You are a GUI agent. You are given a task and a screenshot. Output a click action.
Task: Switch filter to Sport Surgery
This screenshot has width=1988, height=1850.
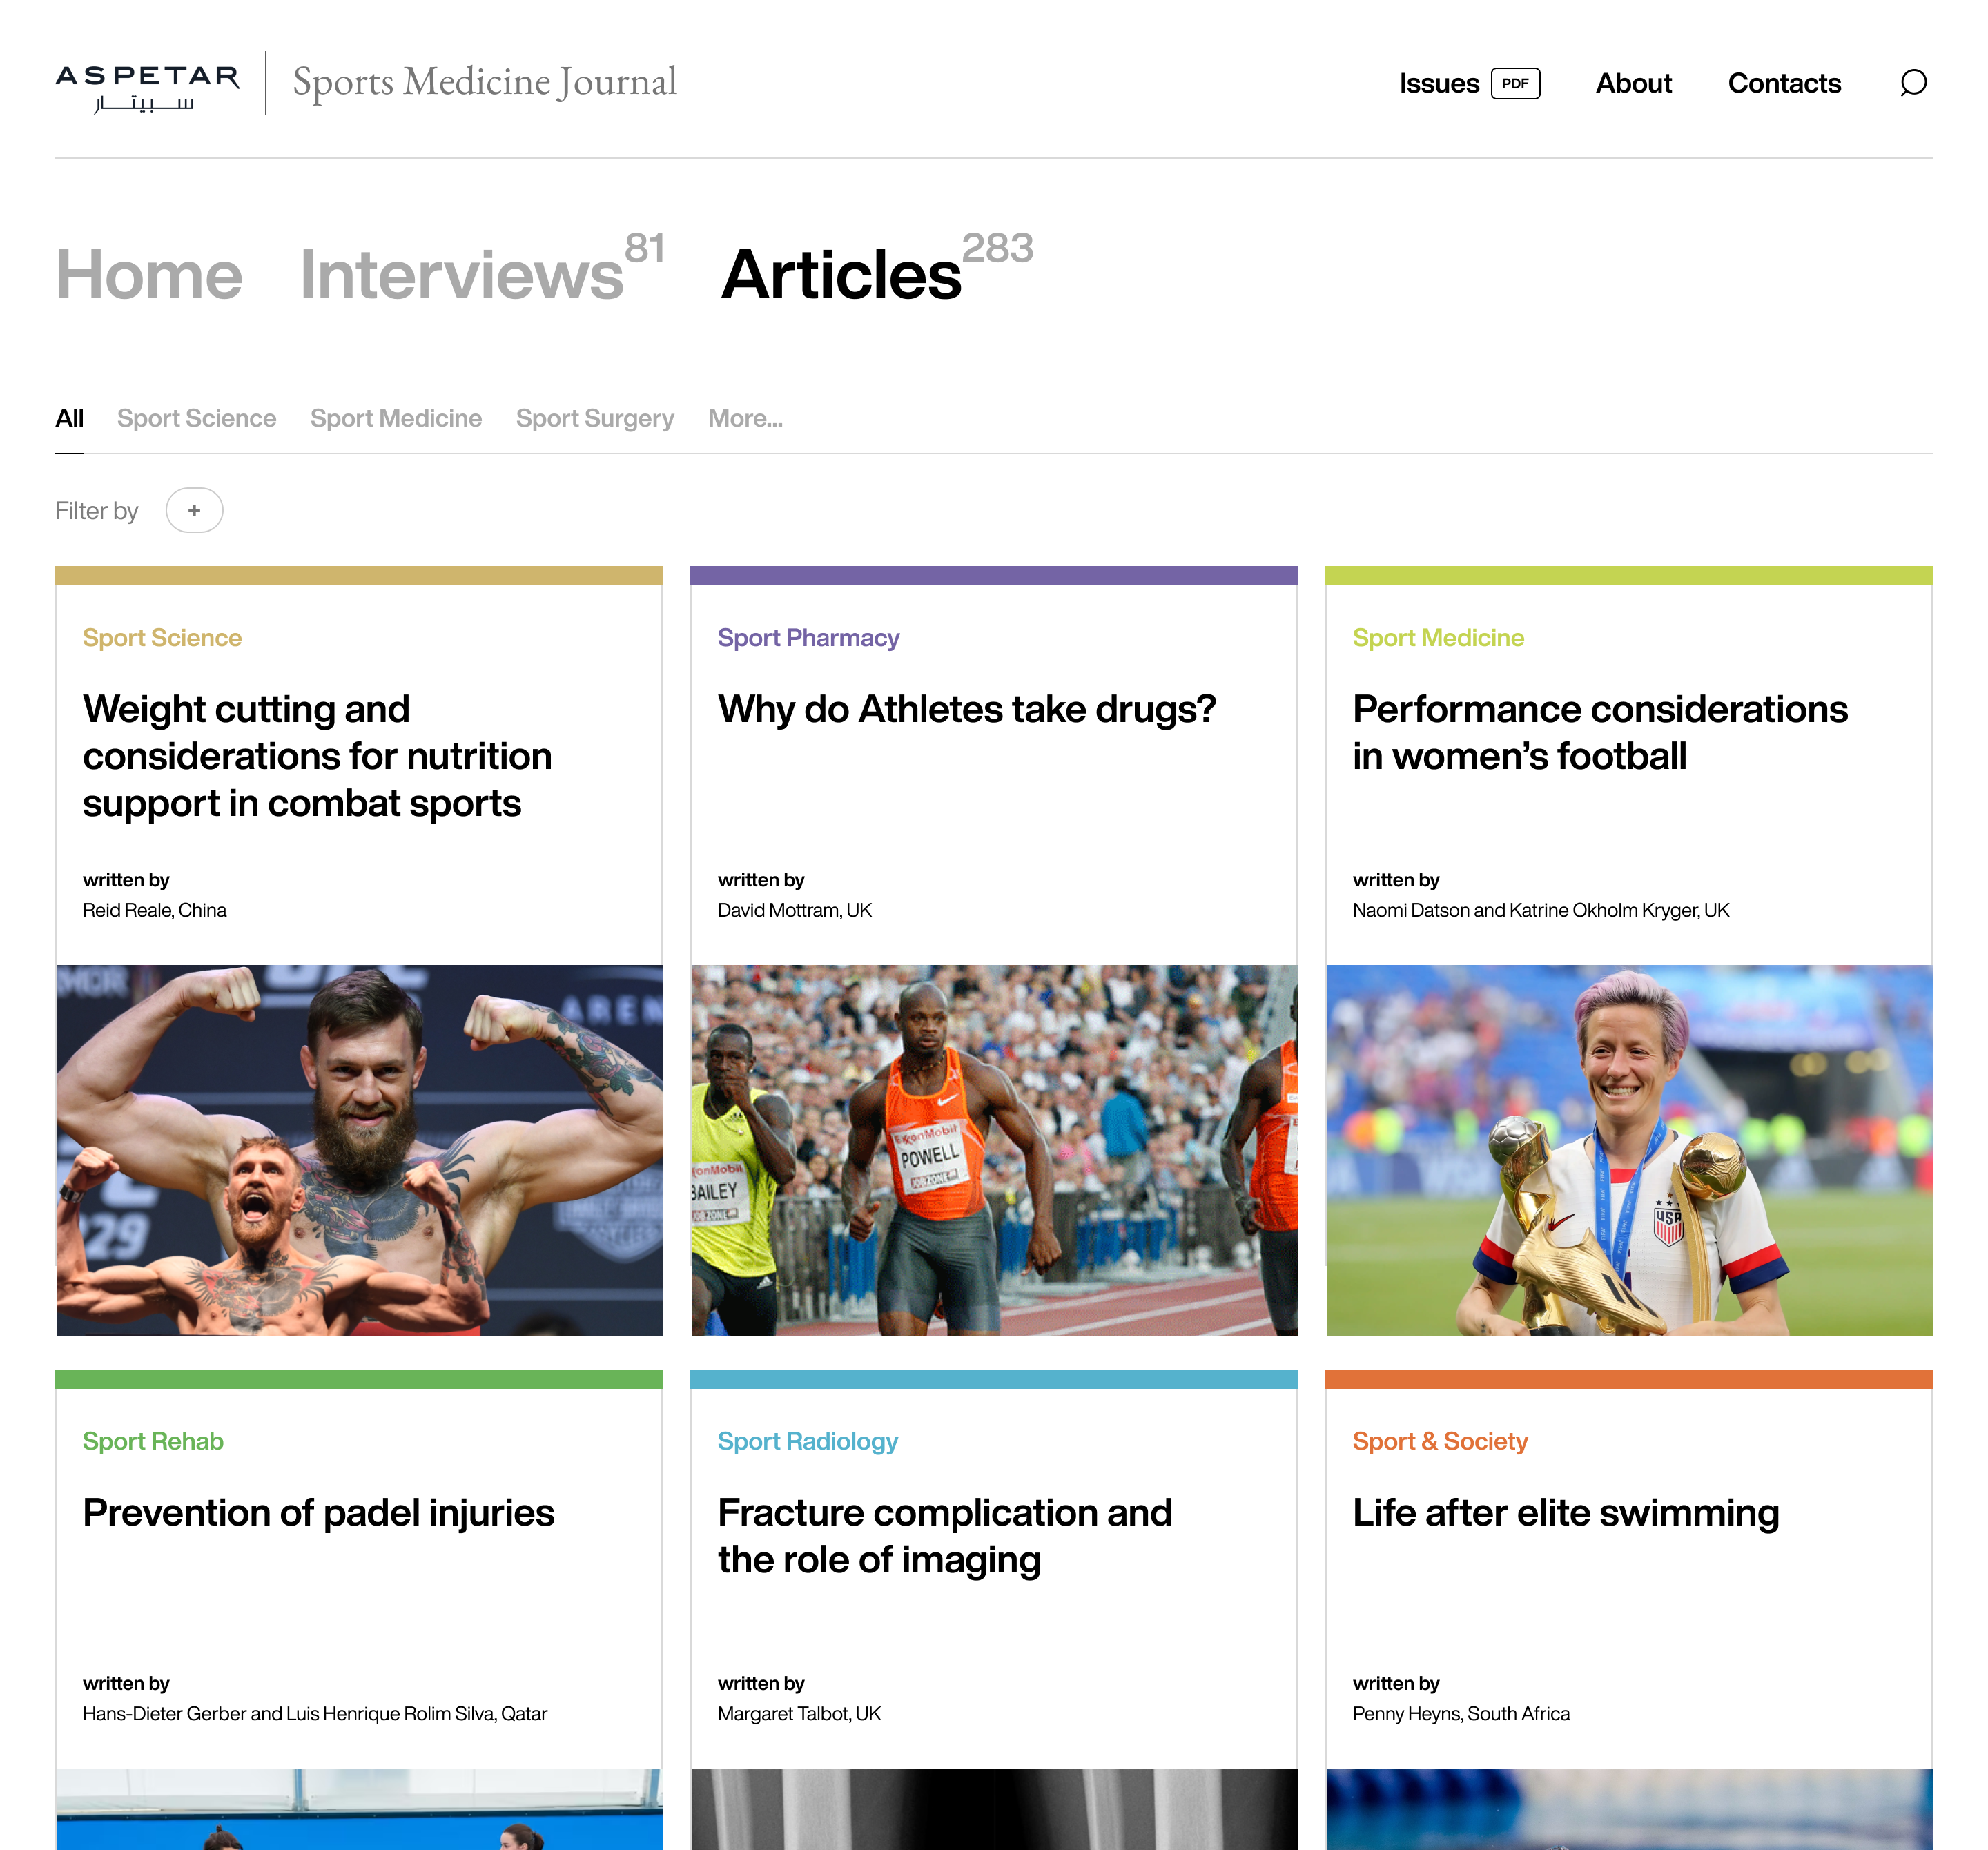pos(594,418)
